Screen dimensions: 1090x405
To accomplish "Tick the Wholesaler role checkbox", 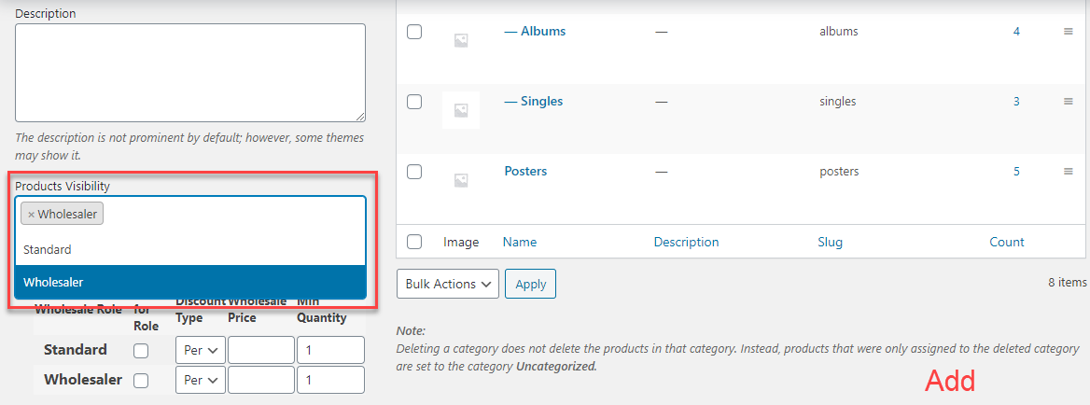I will (x=141, y=381).
